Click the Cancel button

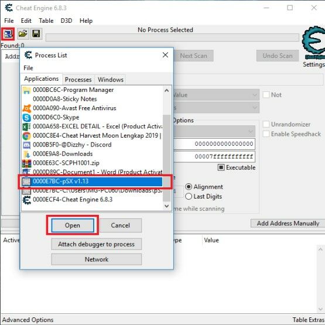[x=121, y=225]
